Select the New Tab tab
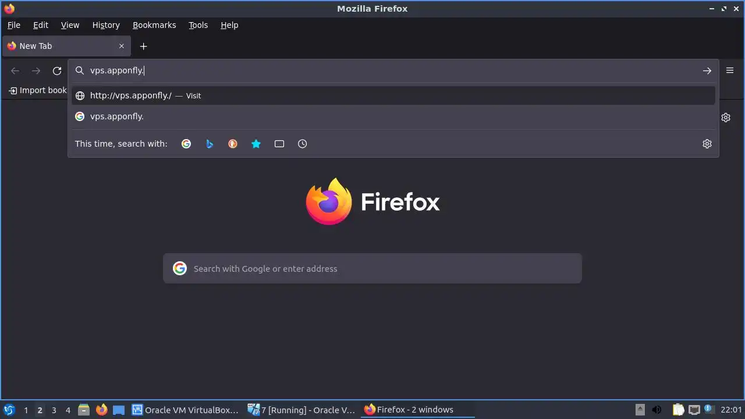 pos(66,46)
